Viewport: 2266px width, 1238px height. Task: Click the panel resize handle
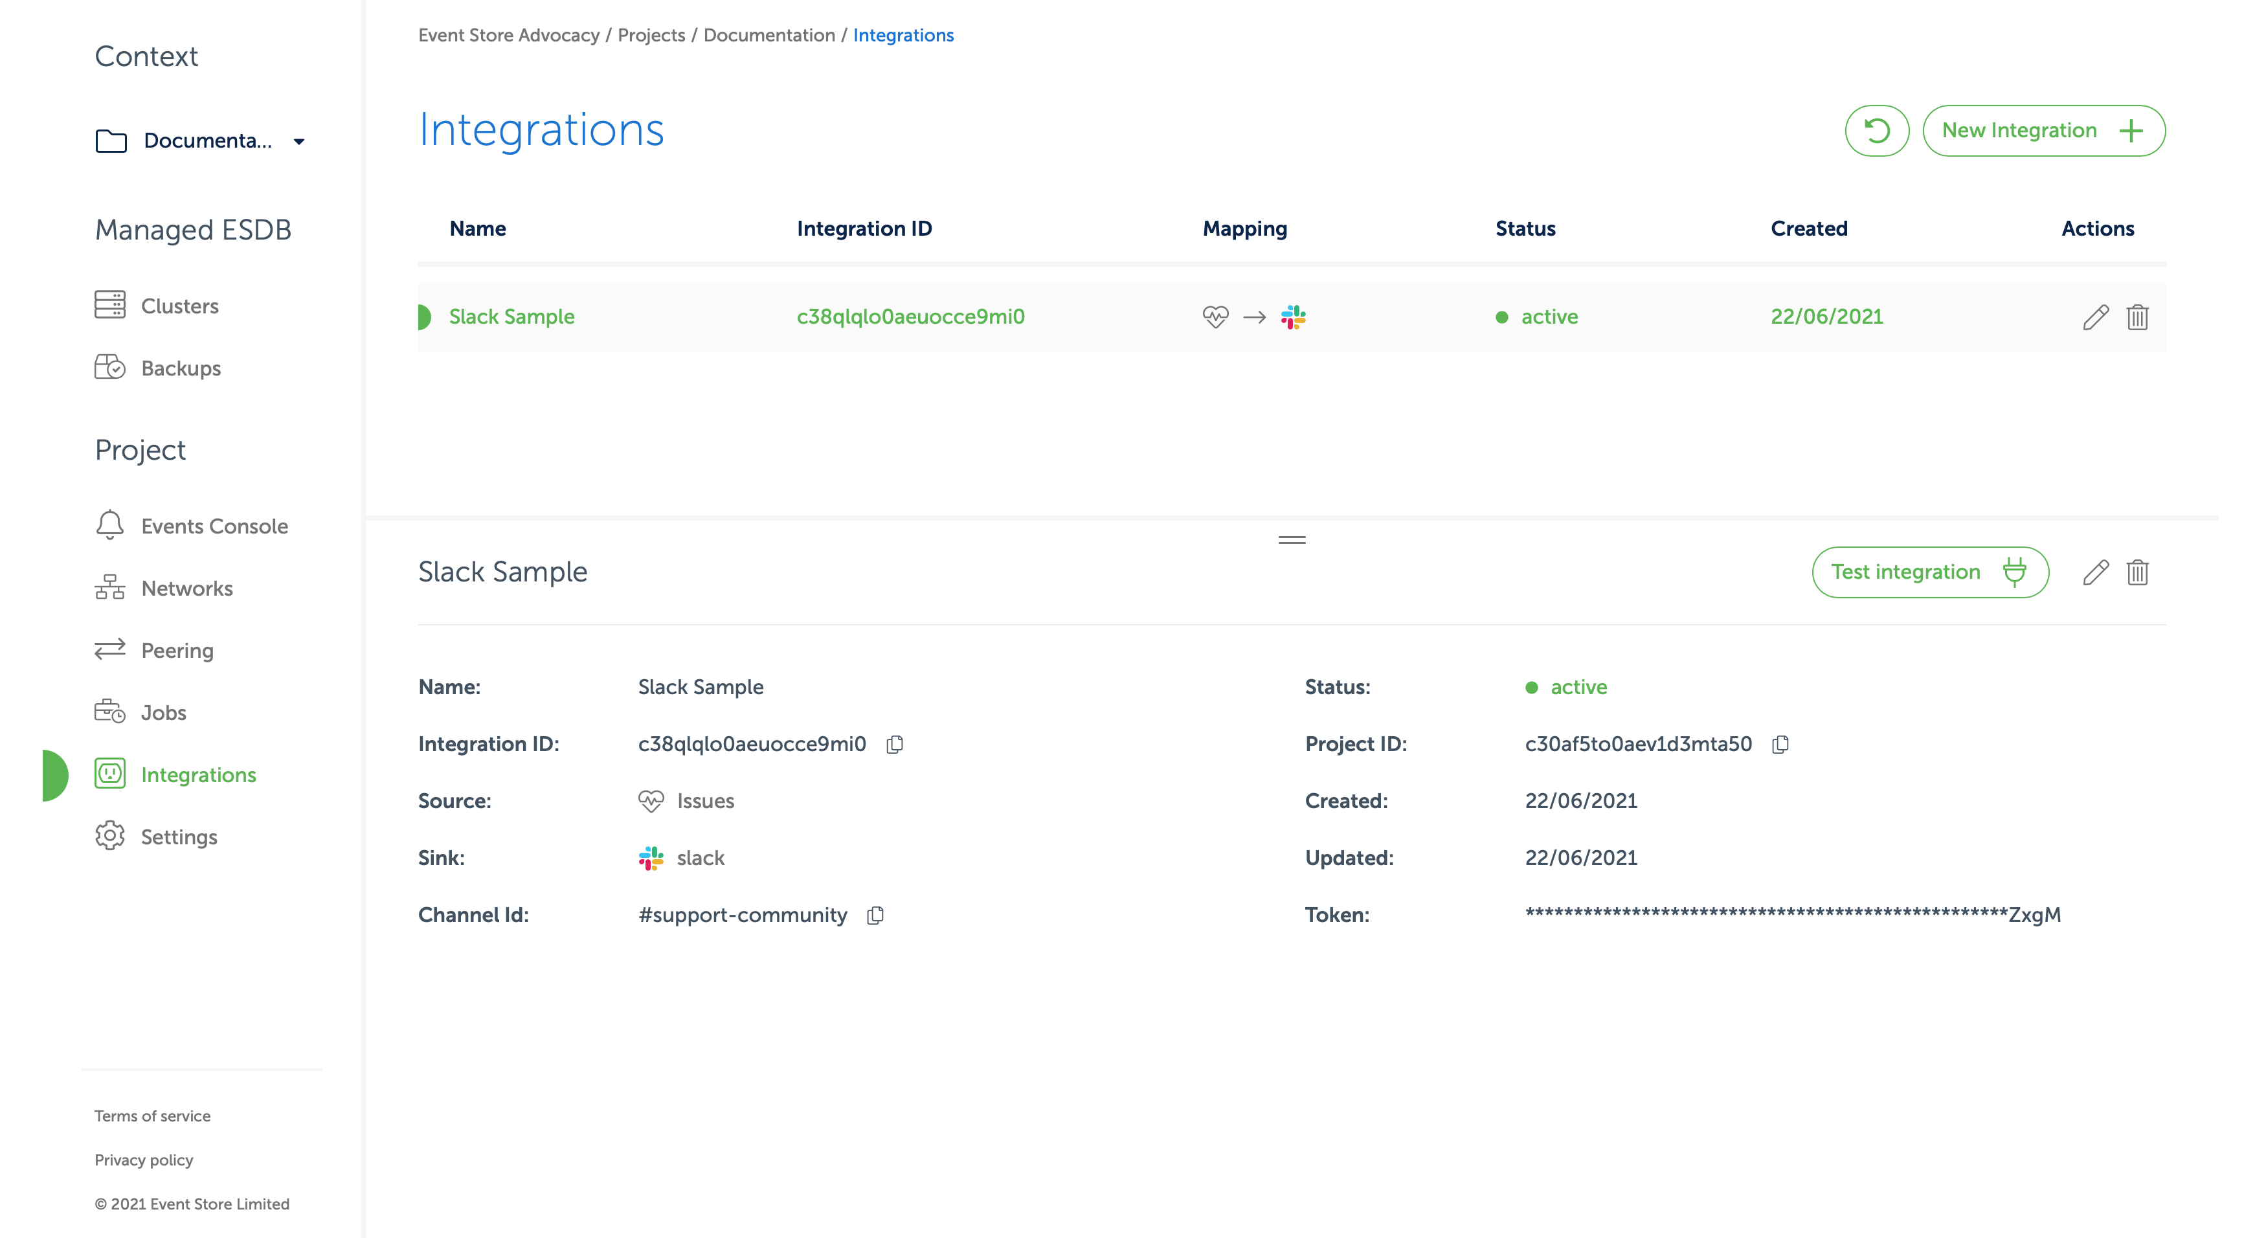pos(1292,540)
